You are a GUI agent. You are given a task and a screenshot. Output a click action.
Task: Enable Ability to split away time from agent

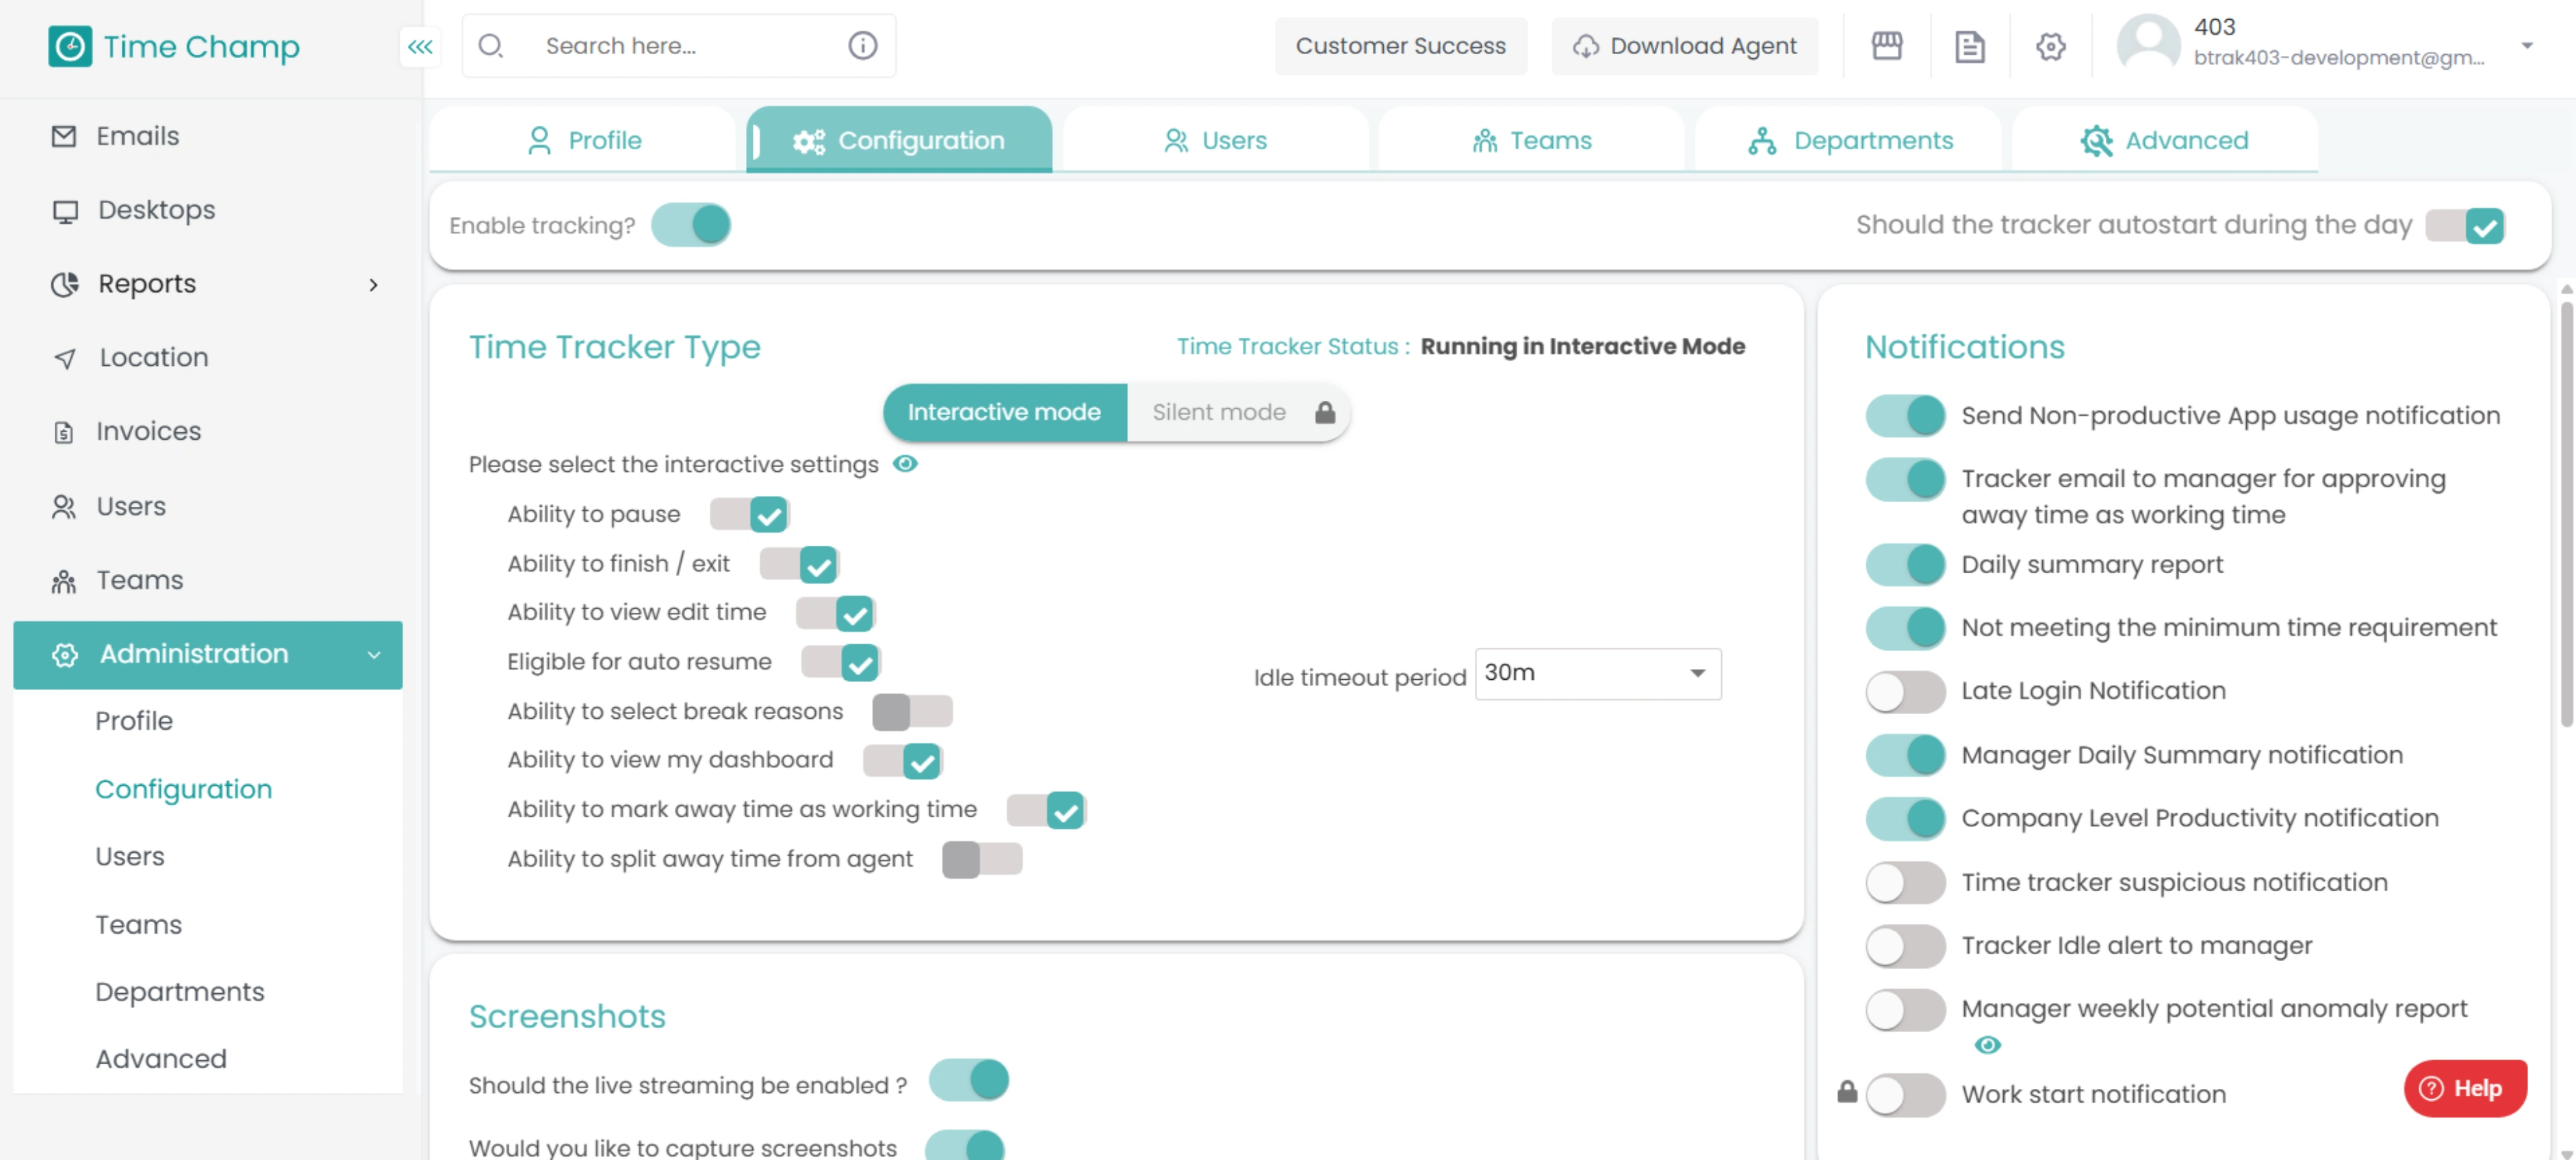pyautogui.click(x=982, y=859)
